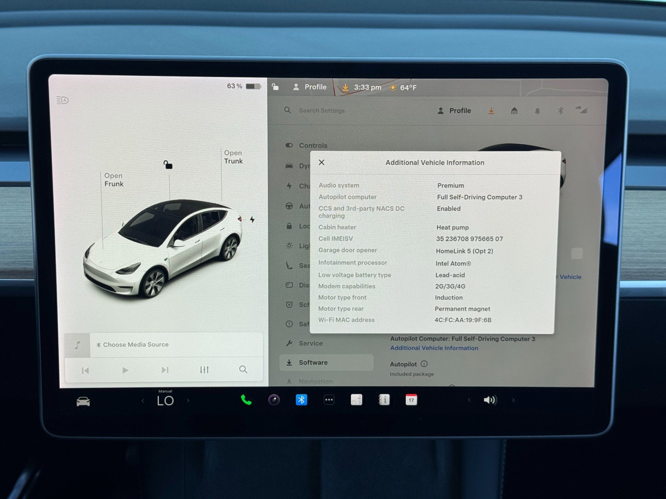This screenshot has width=666, height=499.
Task: Open the charge port via lightning bolt icon
Action: tap(252, 220)
